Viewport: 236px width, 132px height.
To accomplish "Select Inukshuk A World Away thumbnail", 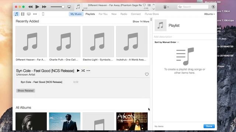I will pyautogui.click(x=132, y=41).
